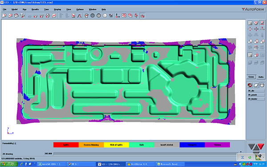Image resolution: width=267 pixels, height=167 pixels.
Task: Click the crossed-out V icon in right panel
Action: (262, 23)
